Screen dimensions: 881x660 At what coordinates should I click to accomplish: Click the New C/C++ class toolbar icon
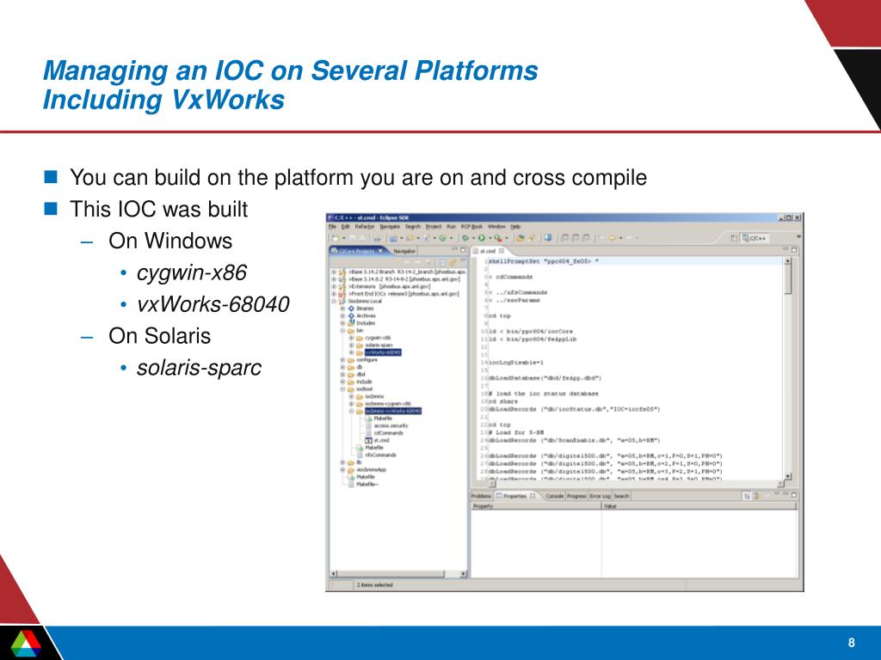pyautogui.click(x=443, y=237)
